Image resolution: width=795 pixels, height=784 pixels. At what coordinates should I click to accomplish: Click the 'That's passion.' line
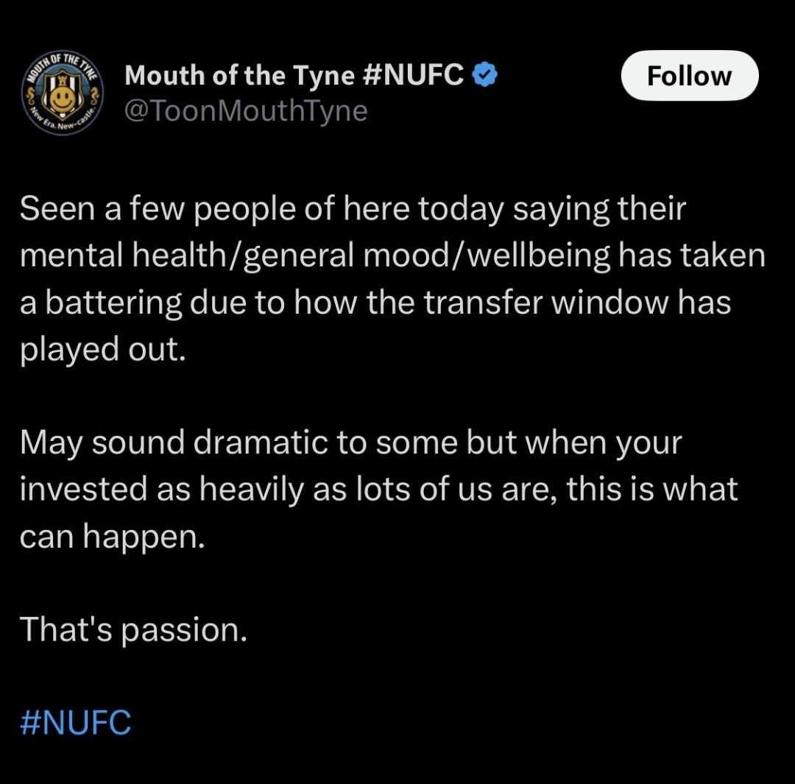click(133, 630)
